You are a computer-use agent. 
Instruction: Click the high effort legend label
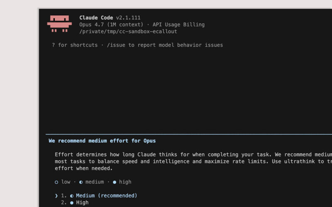[125, 182]
